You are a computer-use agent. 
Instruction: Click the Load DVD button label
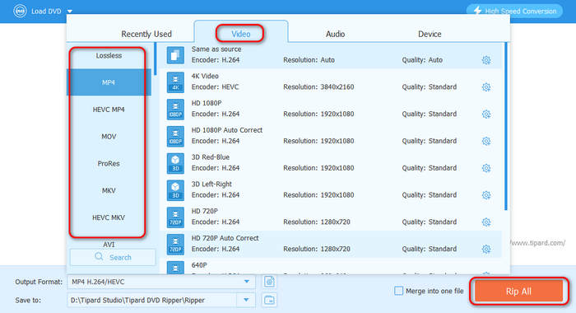point(46,12)
